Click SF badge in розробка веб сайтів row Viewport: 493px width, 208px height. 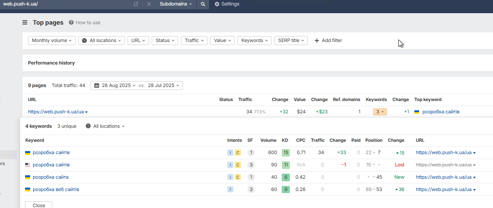[x=251, y=189]
